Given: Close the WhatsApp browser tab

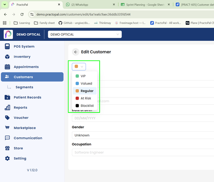Looking at the screenshot, I should click(114, 5).
